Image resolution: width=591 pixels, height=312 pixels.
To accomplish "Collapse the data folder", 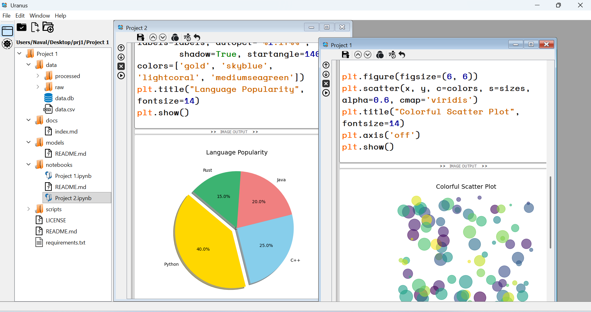I will [28, 64].
